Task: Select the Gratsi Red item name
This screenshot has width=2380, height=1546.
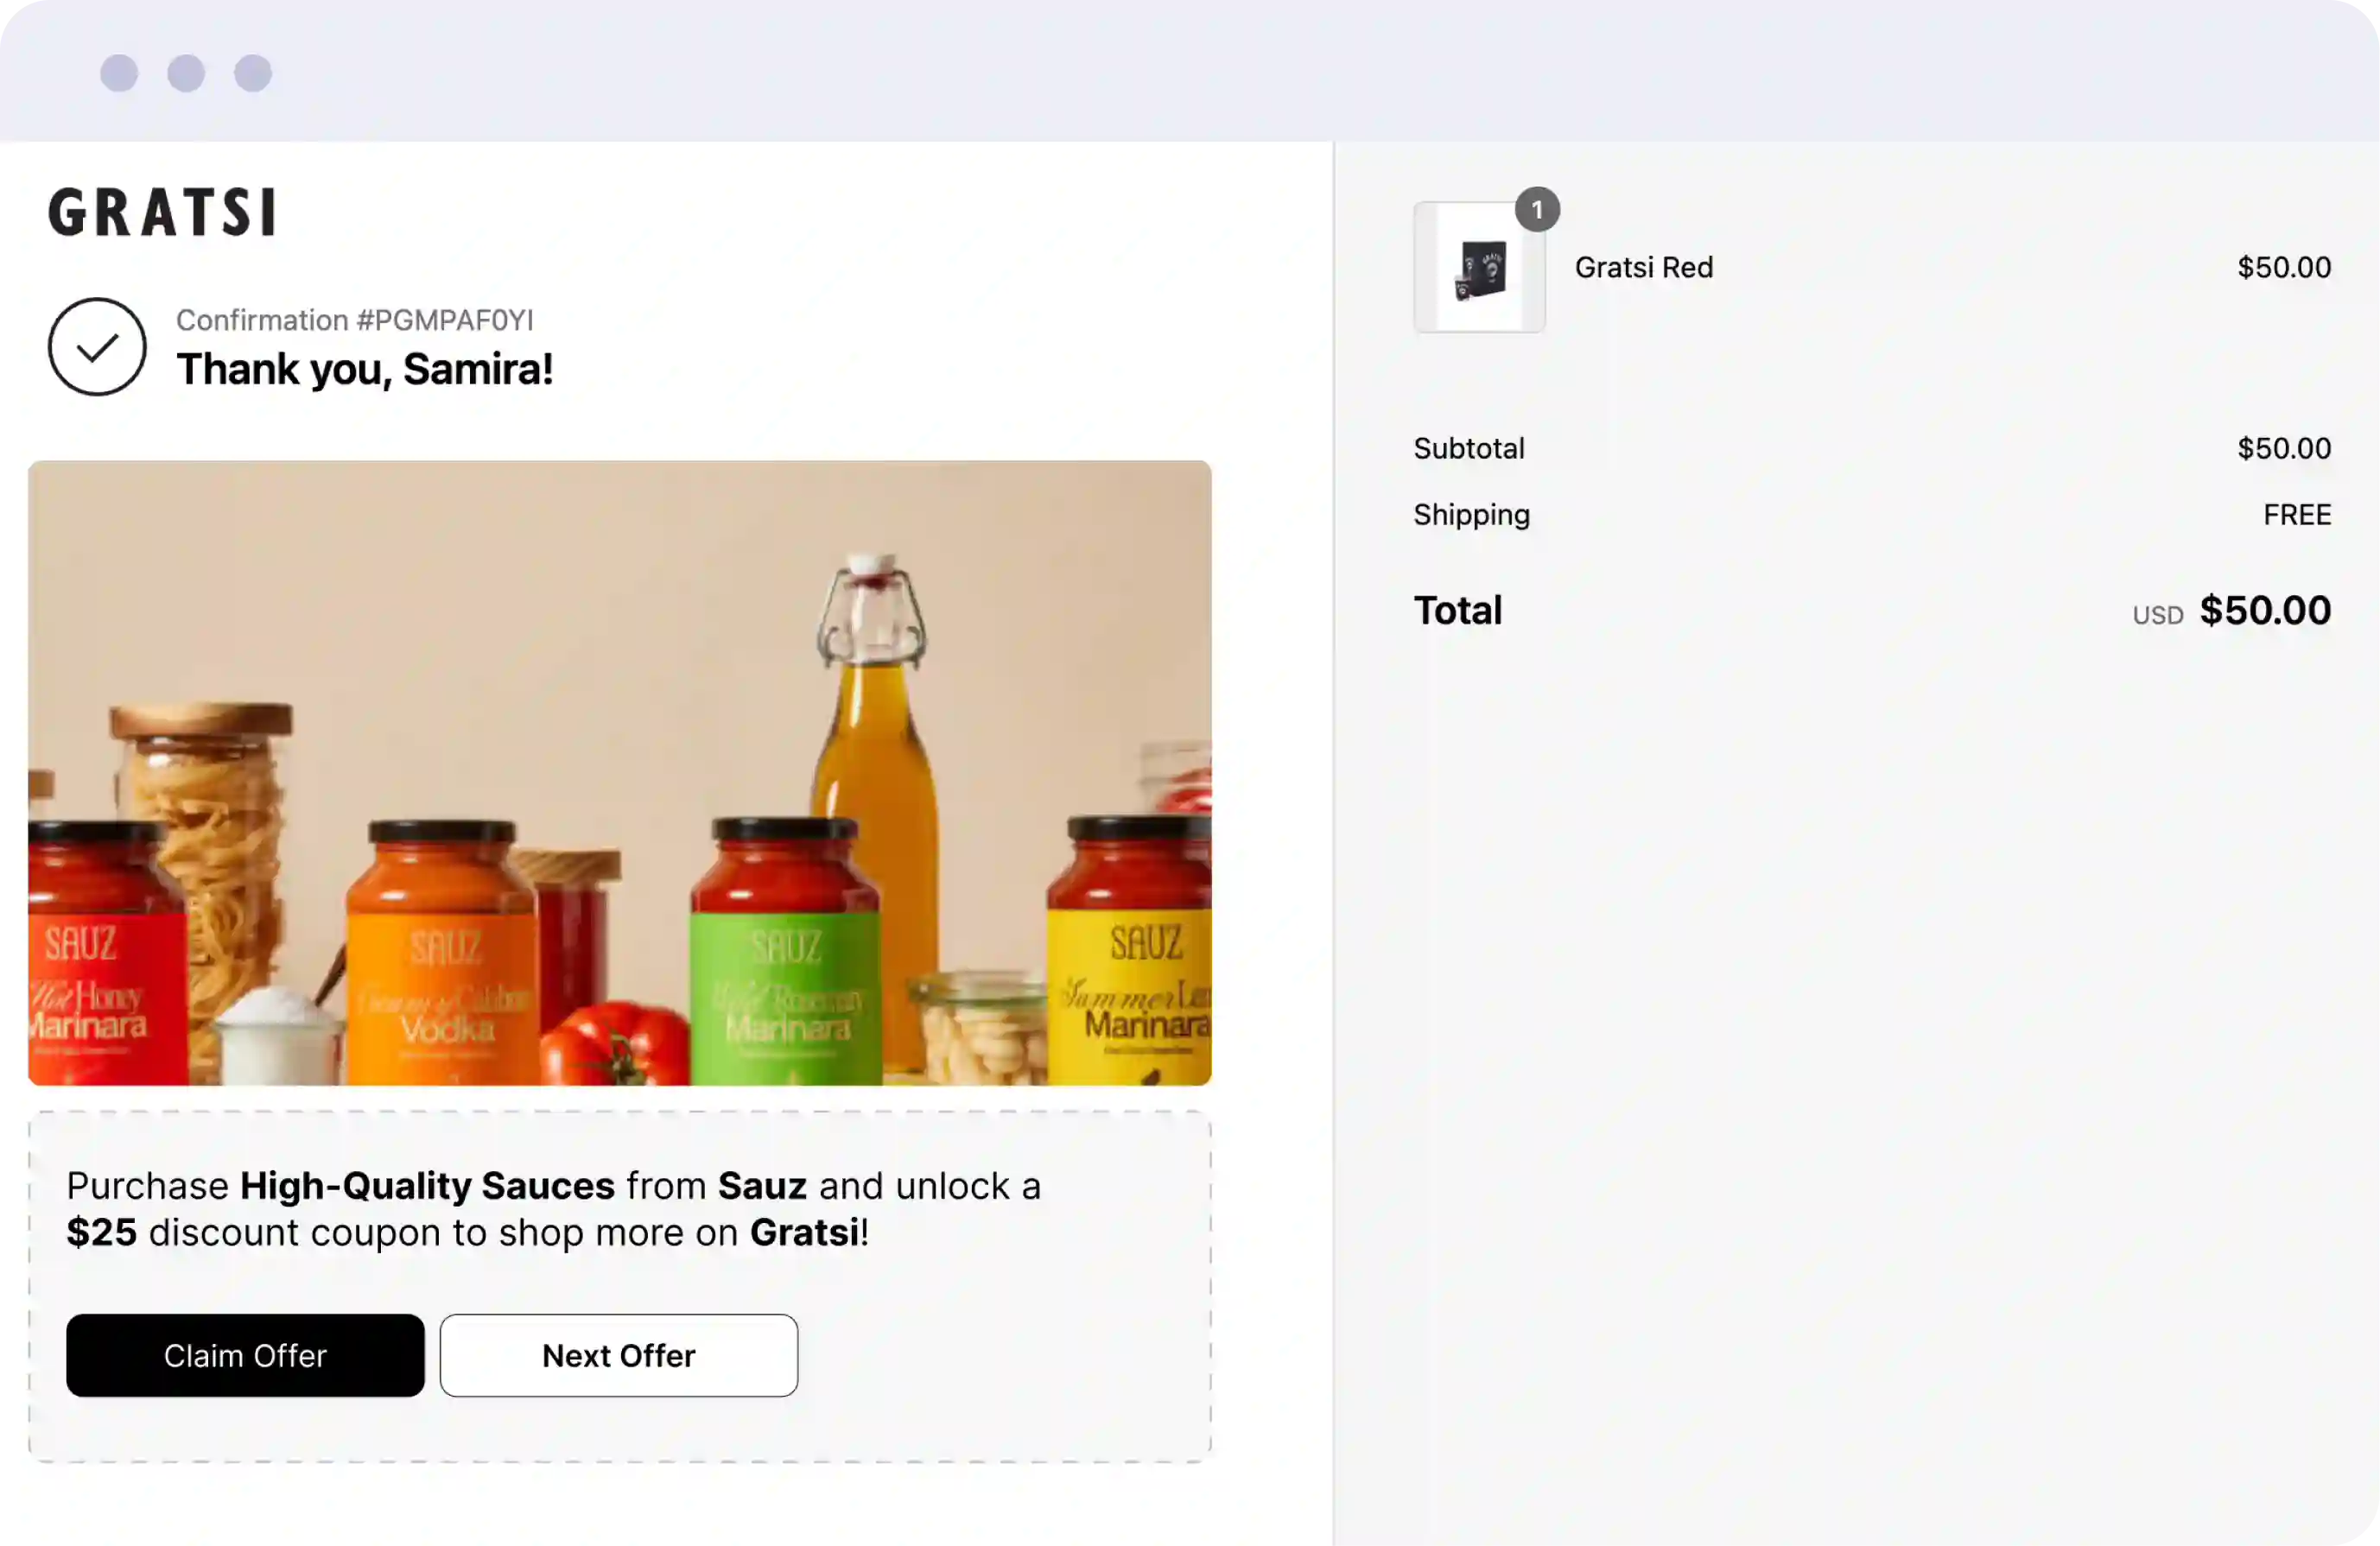Action: (1644, 268)
